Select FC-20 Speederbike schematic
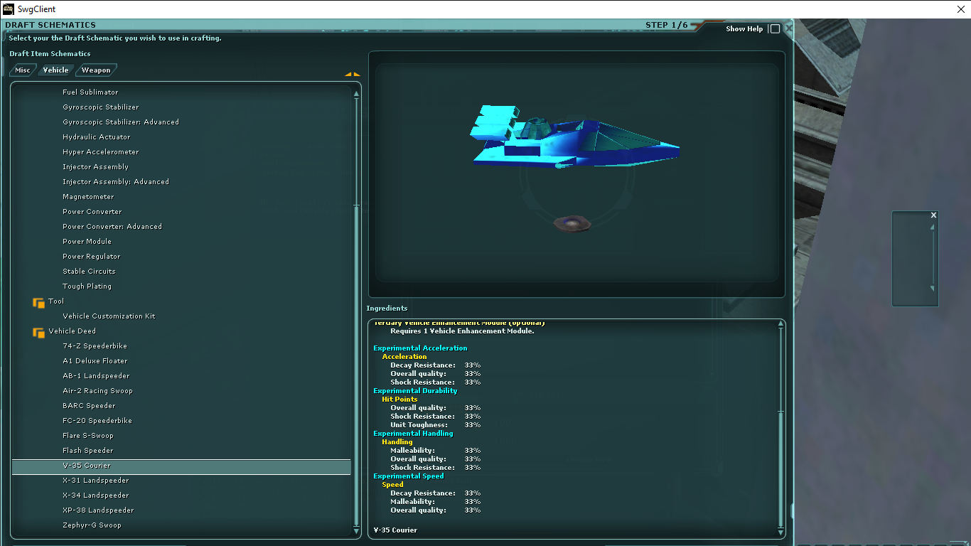Screen dimensions: 971x546 pos(97,421)
